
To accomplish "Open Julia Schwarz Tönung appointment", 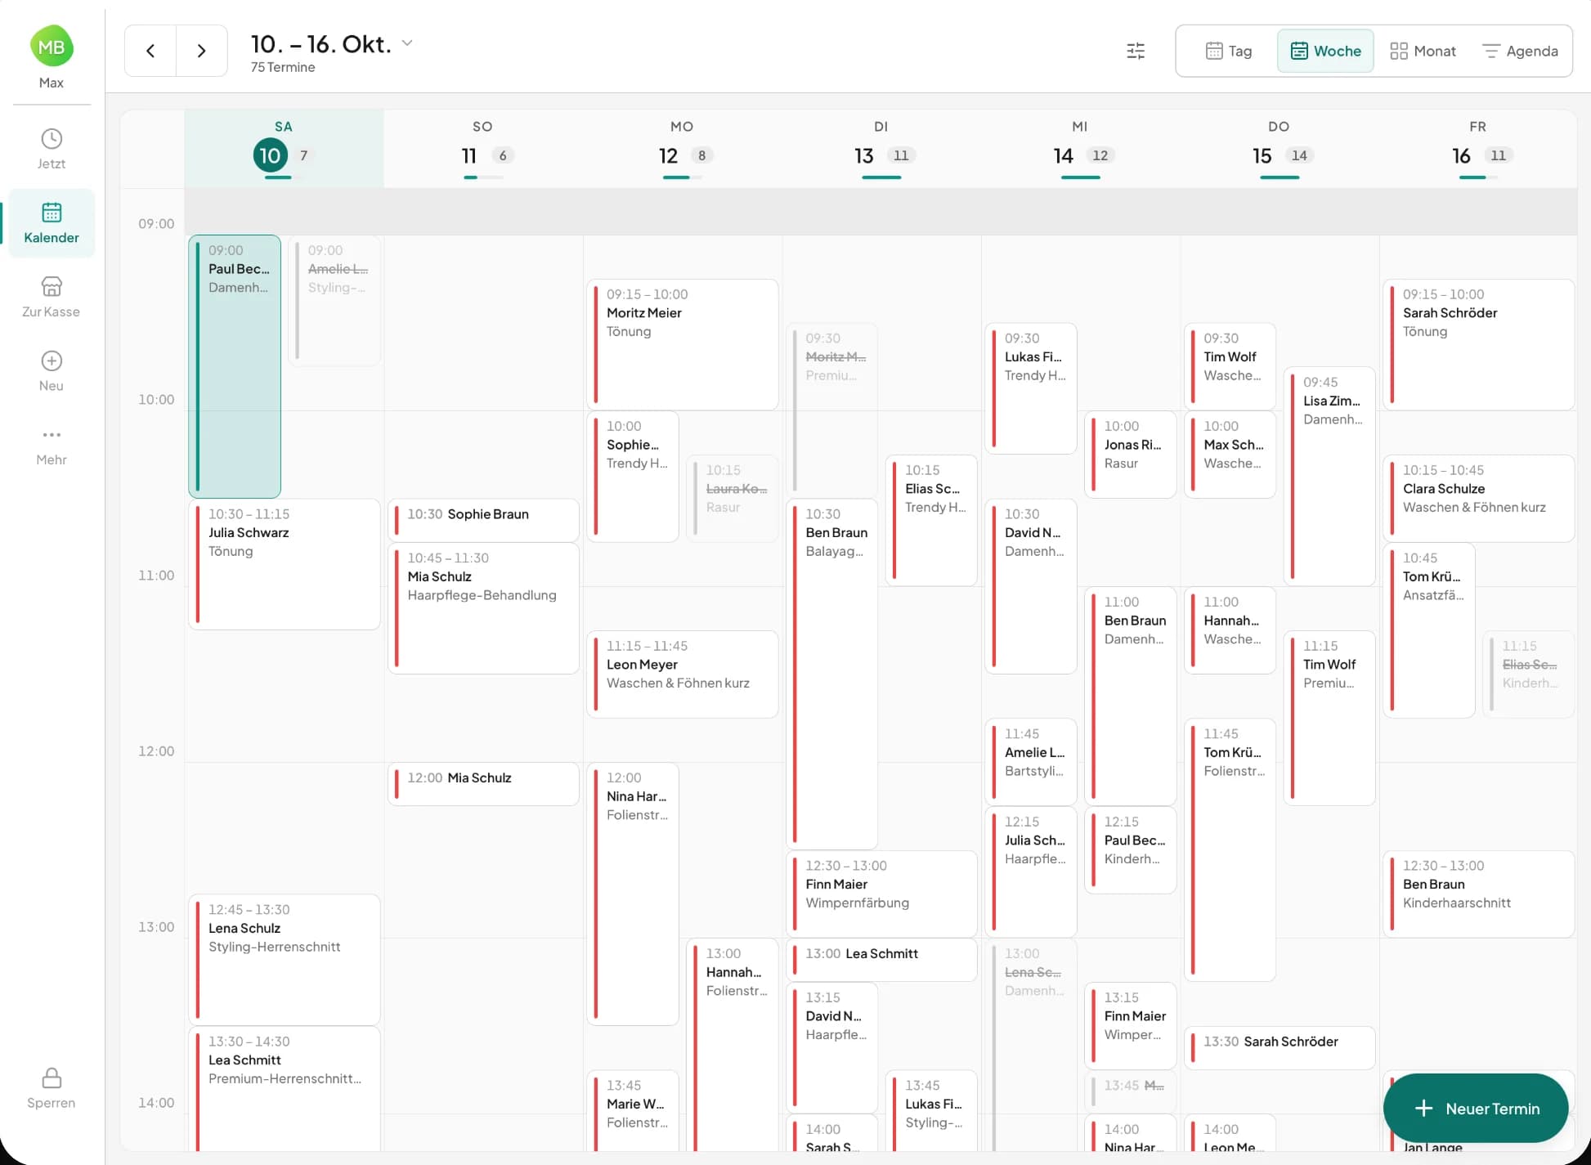I will (x=284, y=564).
